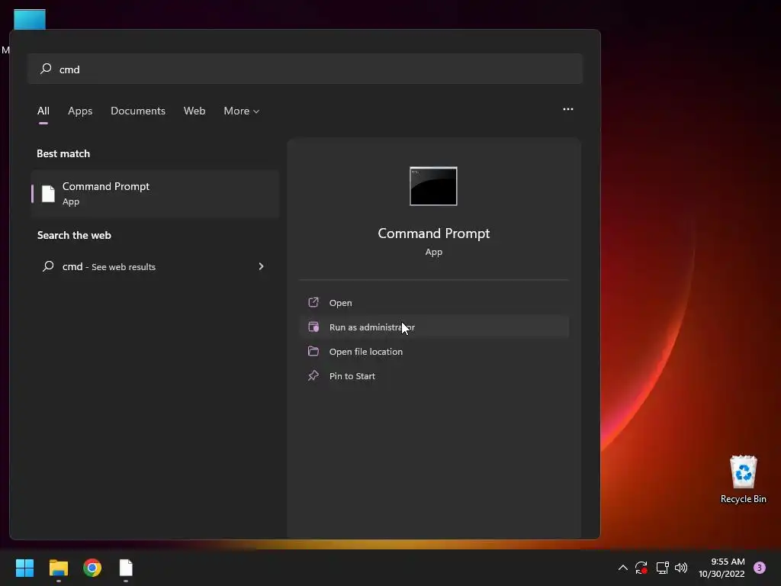Click the Open action icon

coord(313,302)
